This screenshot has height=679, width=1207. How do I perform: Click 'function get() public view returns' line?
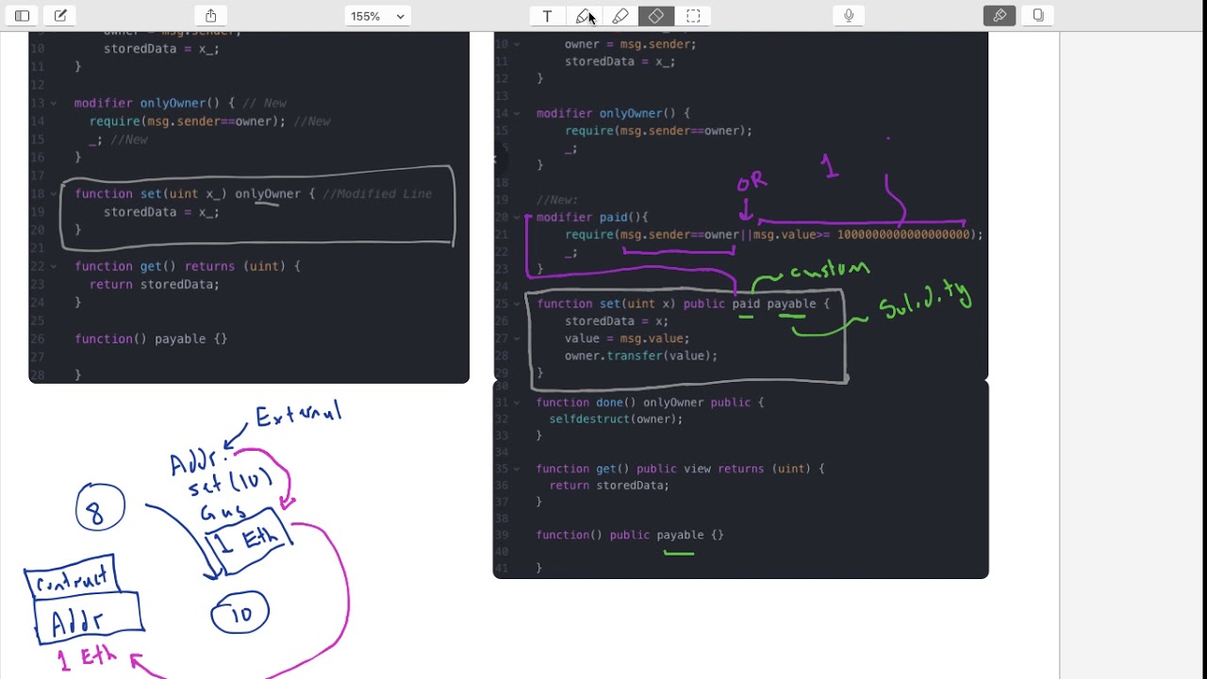[681, 468]
